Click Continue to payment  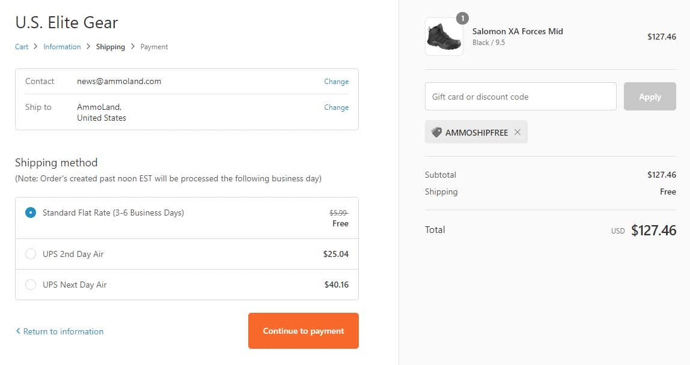coord(304,331)
